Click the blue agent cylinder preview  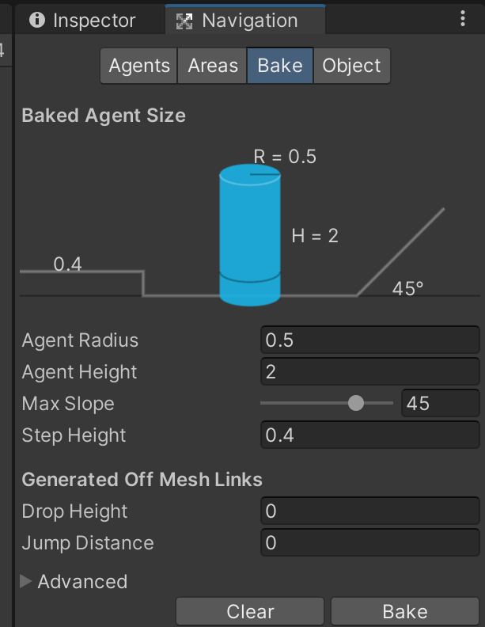[x=250, y=235]
